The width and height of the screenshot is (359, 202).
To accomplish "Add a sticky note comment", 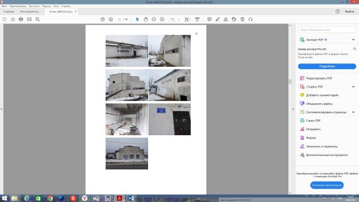I will click(209, 19).
